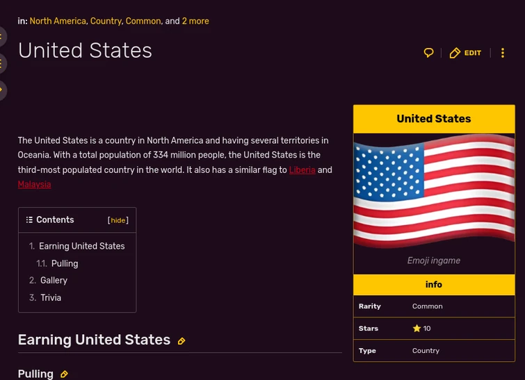Screen dimensions: 525x380
Task: Open the three-dot more actions menu
Action: (503, 53)
